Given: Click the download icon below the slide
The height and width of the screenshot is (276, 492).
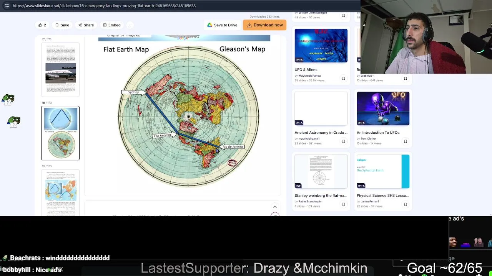Looking at the screenshot, I should pos(275,207).
